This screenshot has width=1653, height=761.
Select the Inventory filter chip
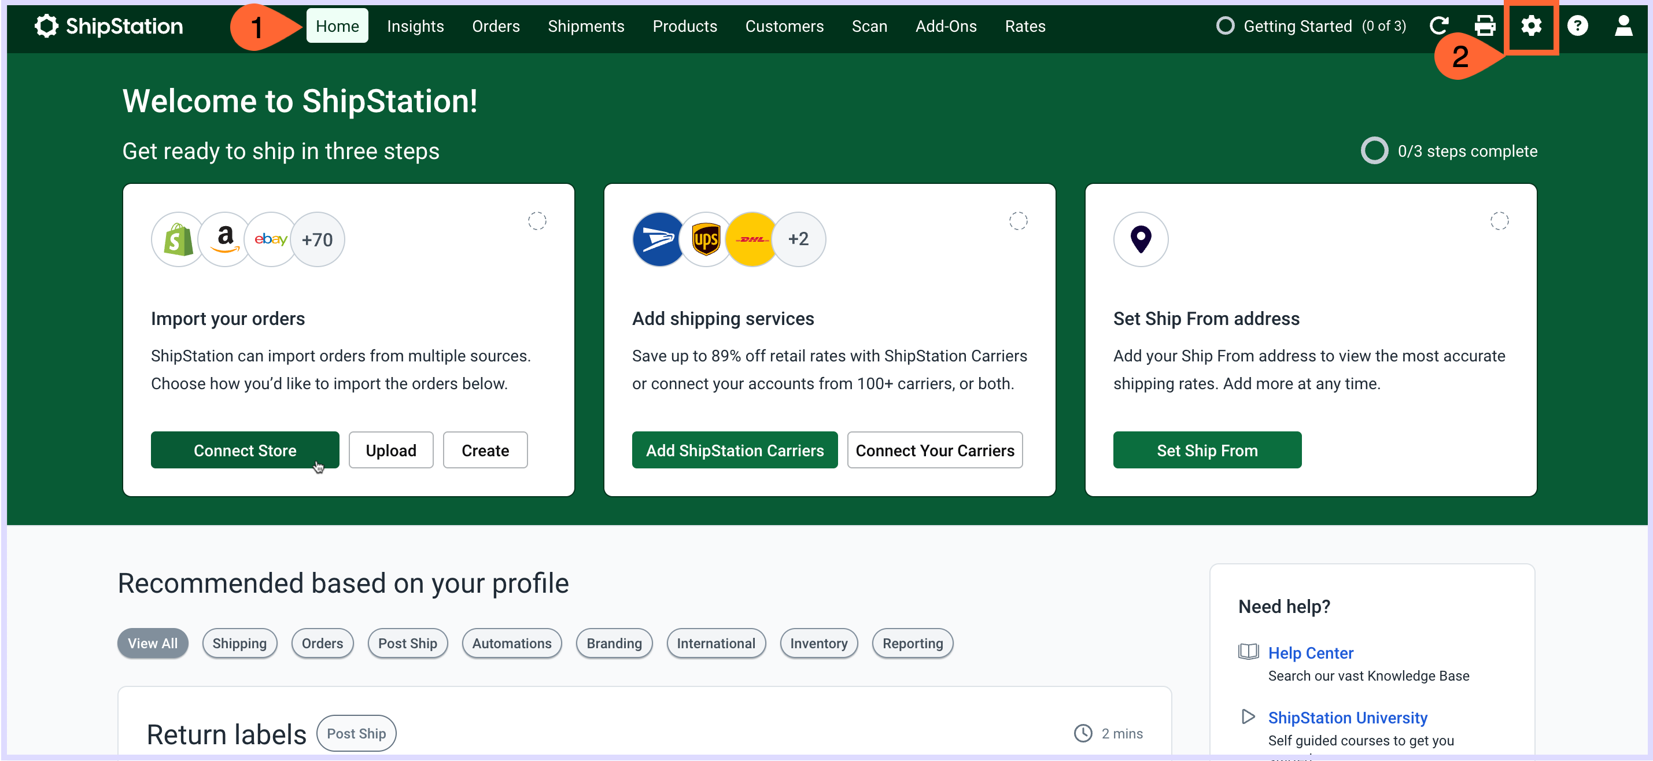tap(819, 643)
